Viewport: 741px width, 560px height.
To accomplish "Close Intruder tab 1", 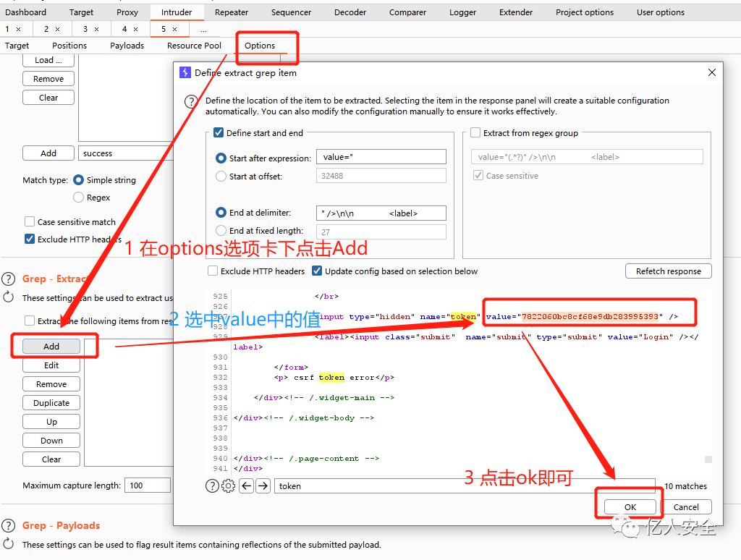I will click(x=18, y=29).
